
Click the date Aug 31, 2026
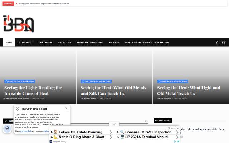[180, 98]
